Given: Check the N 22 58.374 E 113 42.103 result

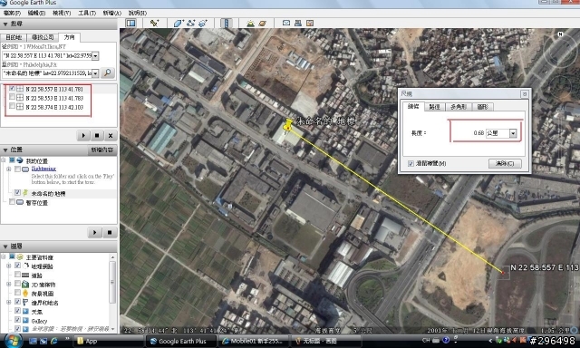Looking at the screenshot, I should tap(12, 107).
